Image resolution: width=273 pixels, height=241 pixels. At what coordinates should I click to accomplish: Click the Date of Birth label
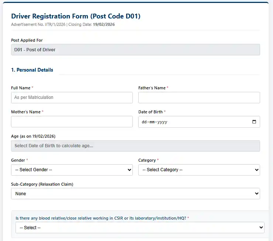click(151, 112)
